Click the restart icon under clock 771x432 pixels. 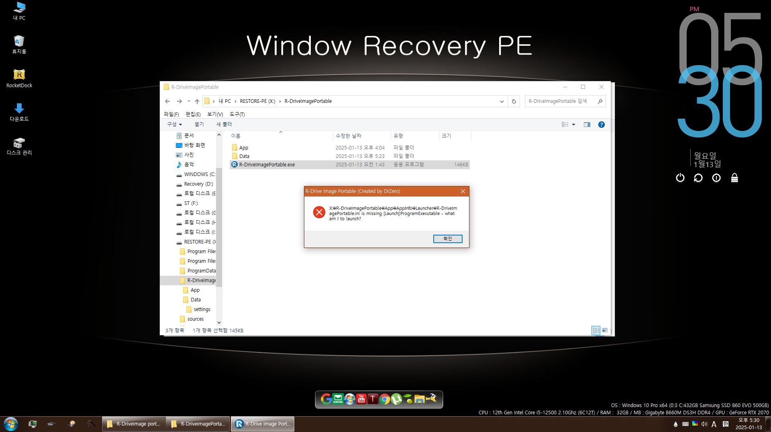pos(698,178)
